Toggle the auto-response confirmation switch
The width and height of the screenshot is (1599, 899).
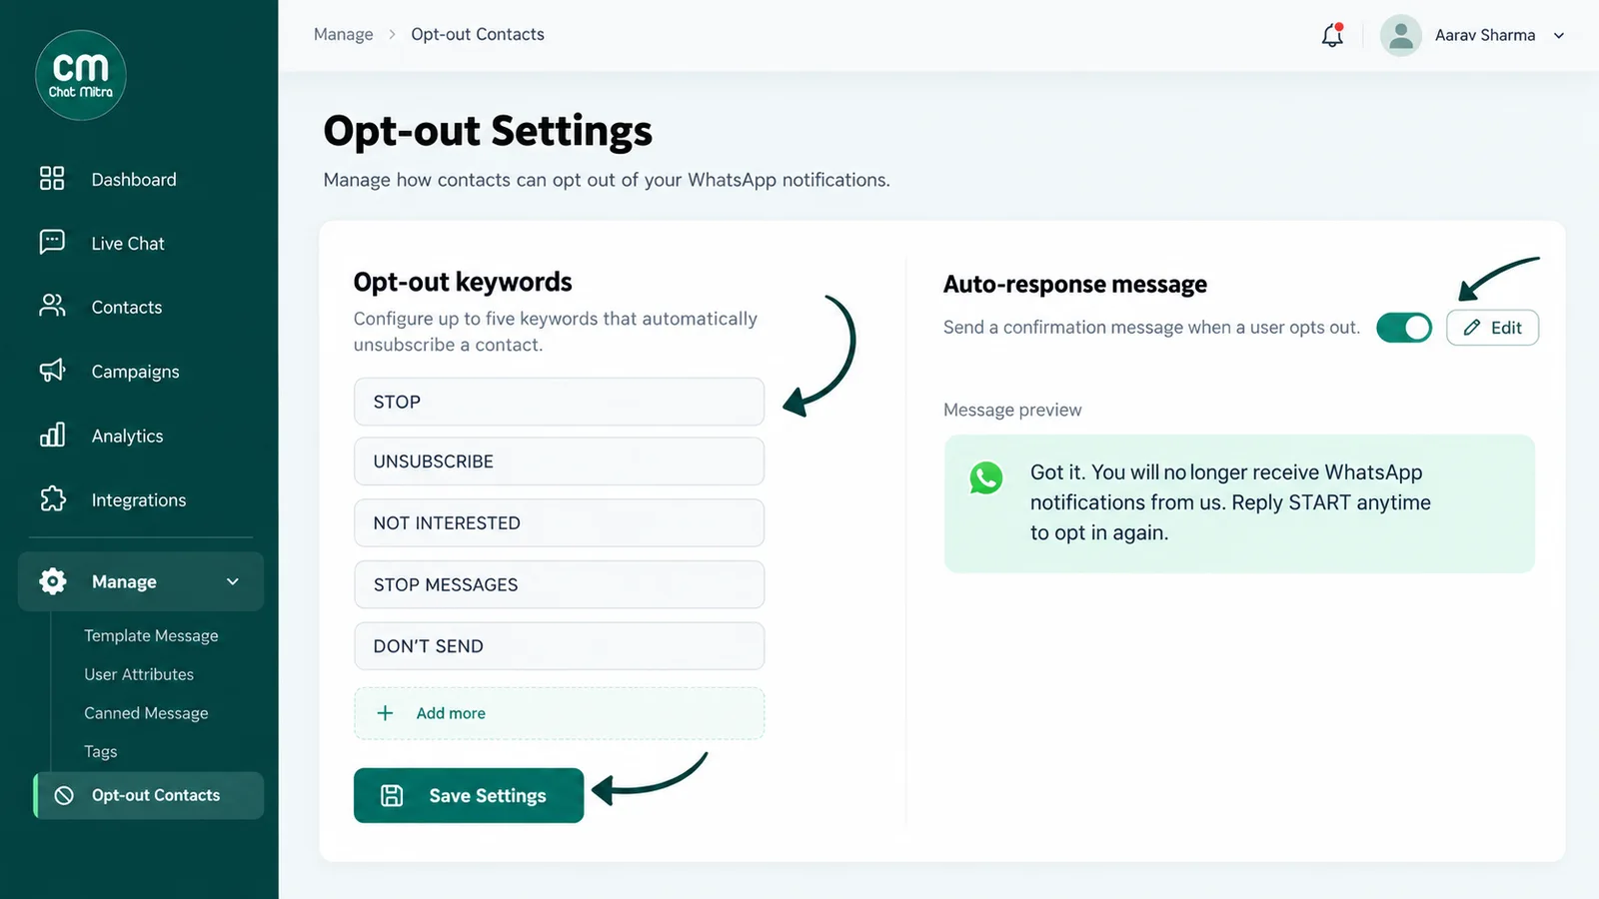click(x=1404, y=328)
